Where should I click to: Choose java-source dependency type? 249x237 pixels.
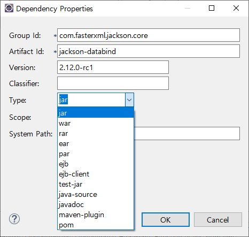click(x=96, y=194)
